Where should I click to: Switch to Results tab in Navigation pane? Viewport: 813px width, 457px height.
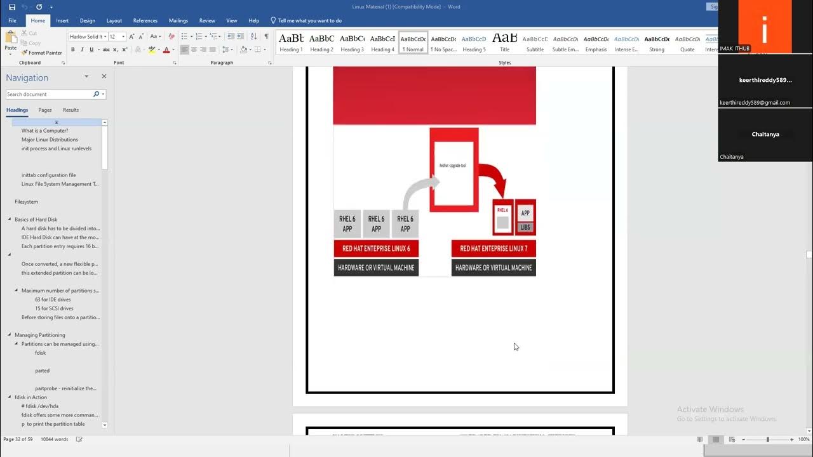click(x=71, y=110)
